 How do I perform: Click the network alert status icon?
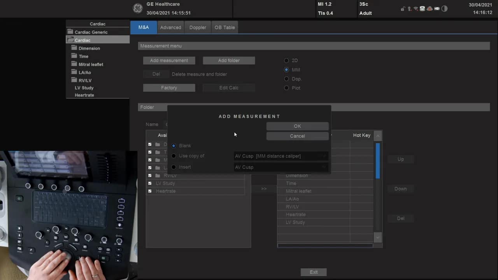pos(430,9)
